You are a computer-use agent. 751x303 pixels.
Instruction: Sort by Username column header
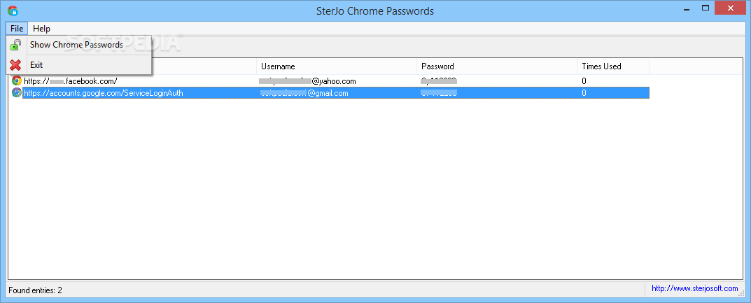336,66
